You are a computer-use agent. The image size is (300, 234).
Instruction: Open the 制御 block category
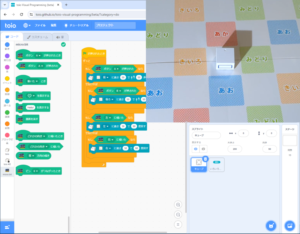7,91
